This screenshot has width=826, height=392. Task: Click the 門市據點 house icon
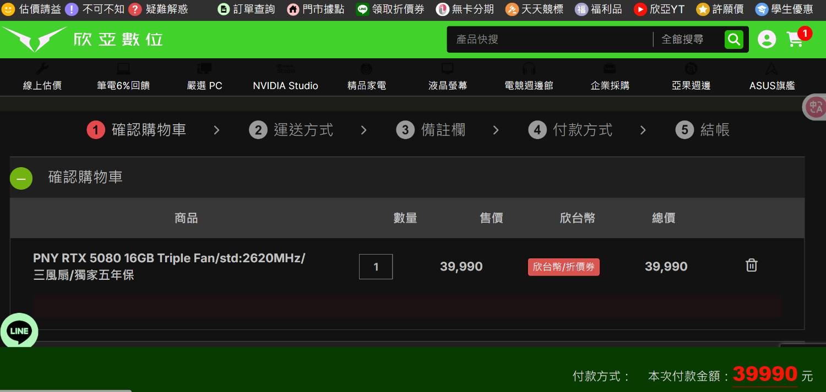(x=294, y=9)
